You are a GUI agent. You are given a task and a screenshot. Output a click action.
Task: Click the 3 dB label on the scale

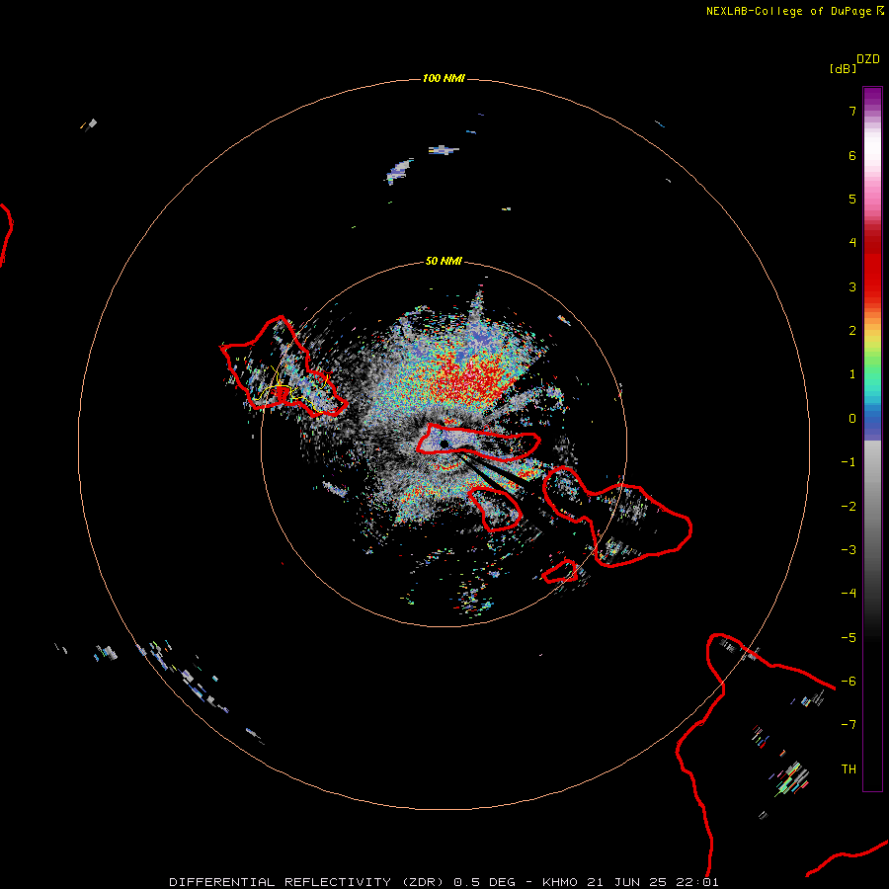pyautogui.click(x=852, y=286)
